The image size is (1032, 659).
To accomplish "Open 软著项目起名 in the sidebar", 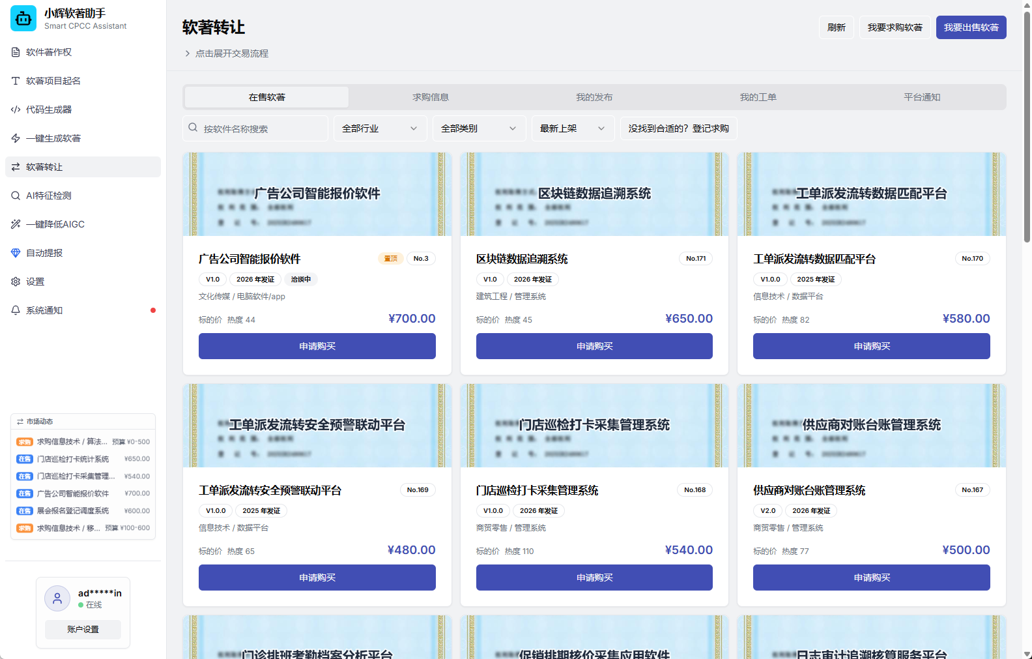I will [x=83, y=81].
